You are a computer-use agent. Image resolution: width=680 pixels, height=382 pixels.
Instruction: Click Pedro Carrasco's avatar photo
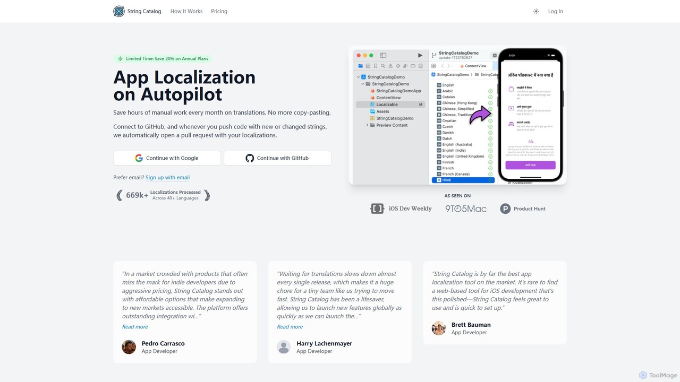click(x=129, y=347)
